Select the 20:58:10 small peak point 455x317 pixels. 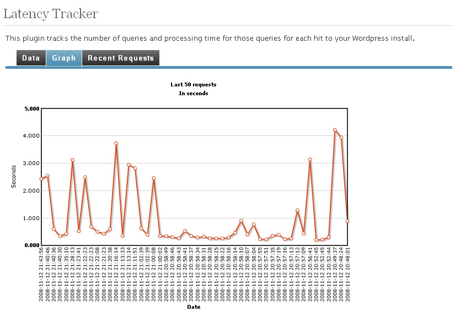(241, 221)
